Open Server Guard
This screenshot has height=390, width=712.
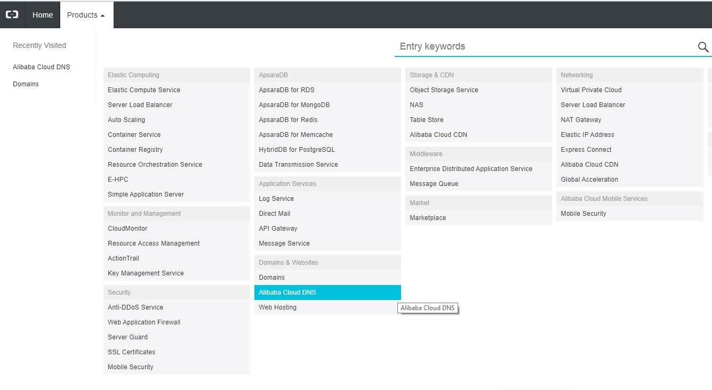click(177, 337)
